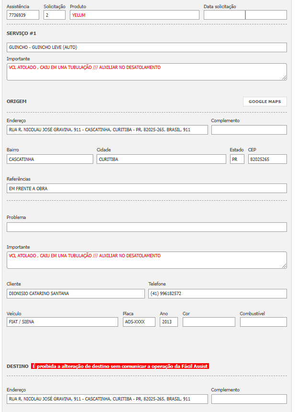Focus the Importante text area under Serviço #1
This screenshot has height=412, width=297.
click(x=146, y=72)
